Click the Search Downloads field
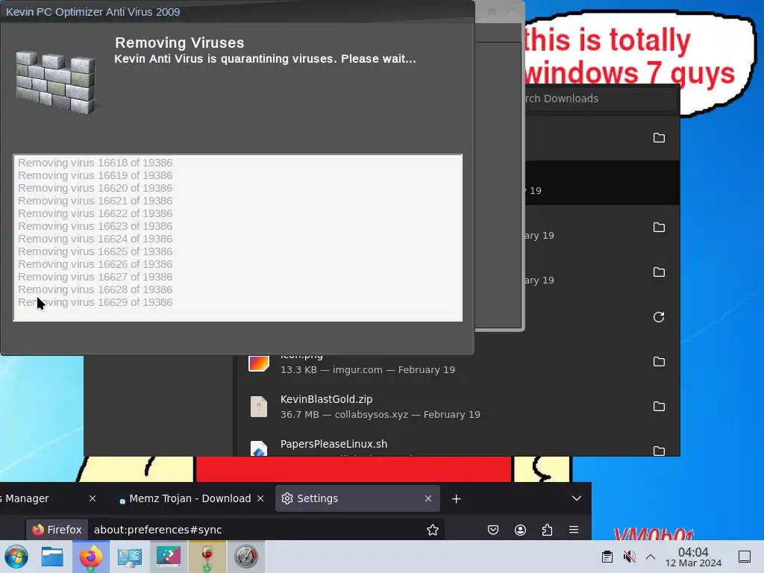This screenshot has width=764, height=573. pos(601,98)
